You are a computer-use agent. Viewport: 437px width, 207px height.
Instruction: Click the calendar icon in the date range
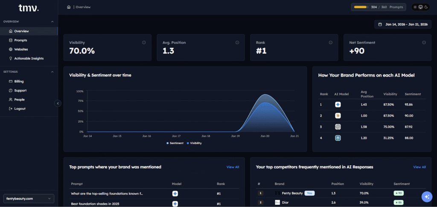pyautogui.click(x=380, y=24)
